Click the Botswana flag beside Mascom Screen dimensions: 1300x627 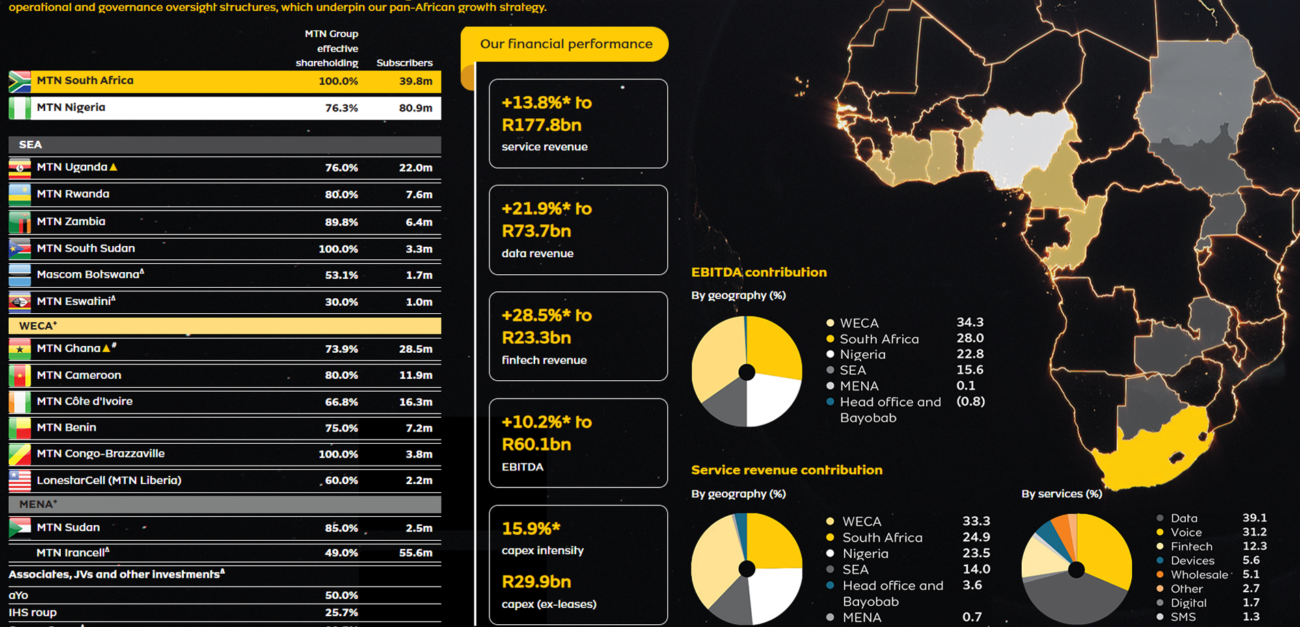(20, 275)
